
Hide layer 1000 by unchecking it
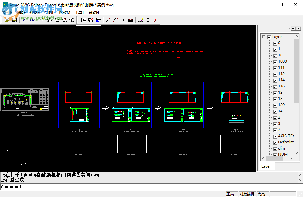[x=275, y=61]
